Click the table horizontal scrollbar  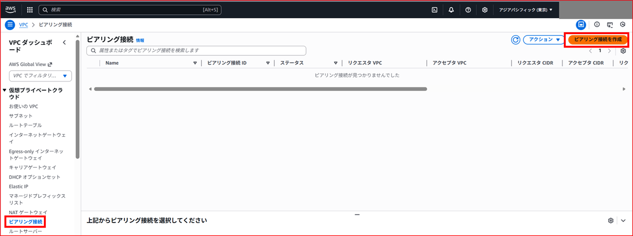260,89
